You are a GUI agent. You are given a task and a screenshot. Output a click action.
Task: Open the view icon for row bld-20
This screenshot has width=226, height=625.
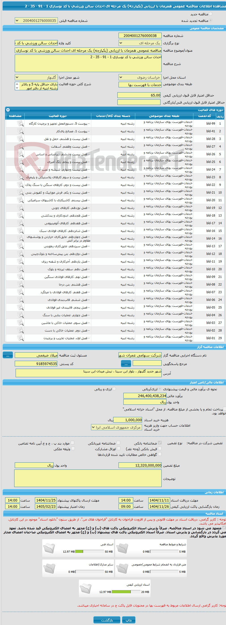(x=20, y=200)
